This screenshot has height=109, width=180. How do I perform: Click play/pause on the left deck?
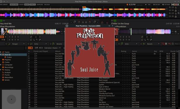click(x=3, y=40)
